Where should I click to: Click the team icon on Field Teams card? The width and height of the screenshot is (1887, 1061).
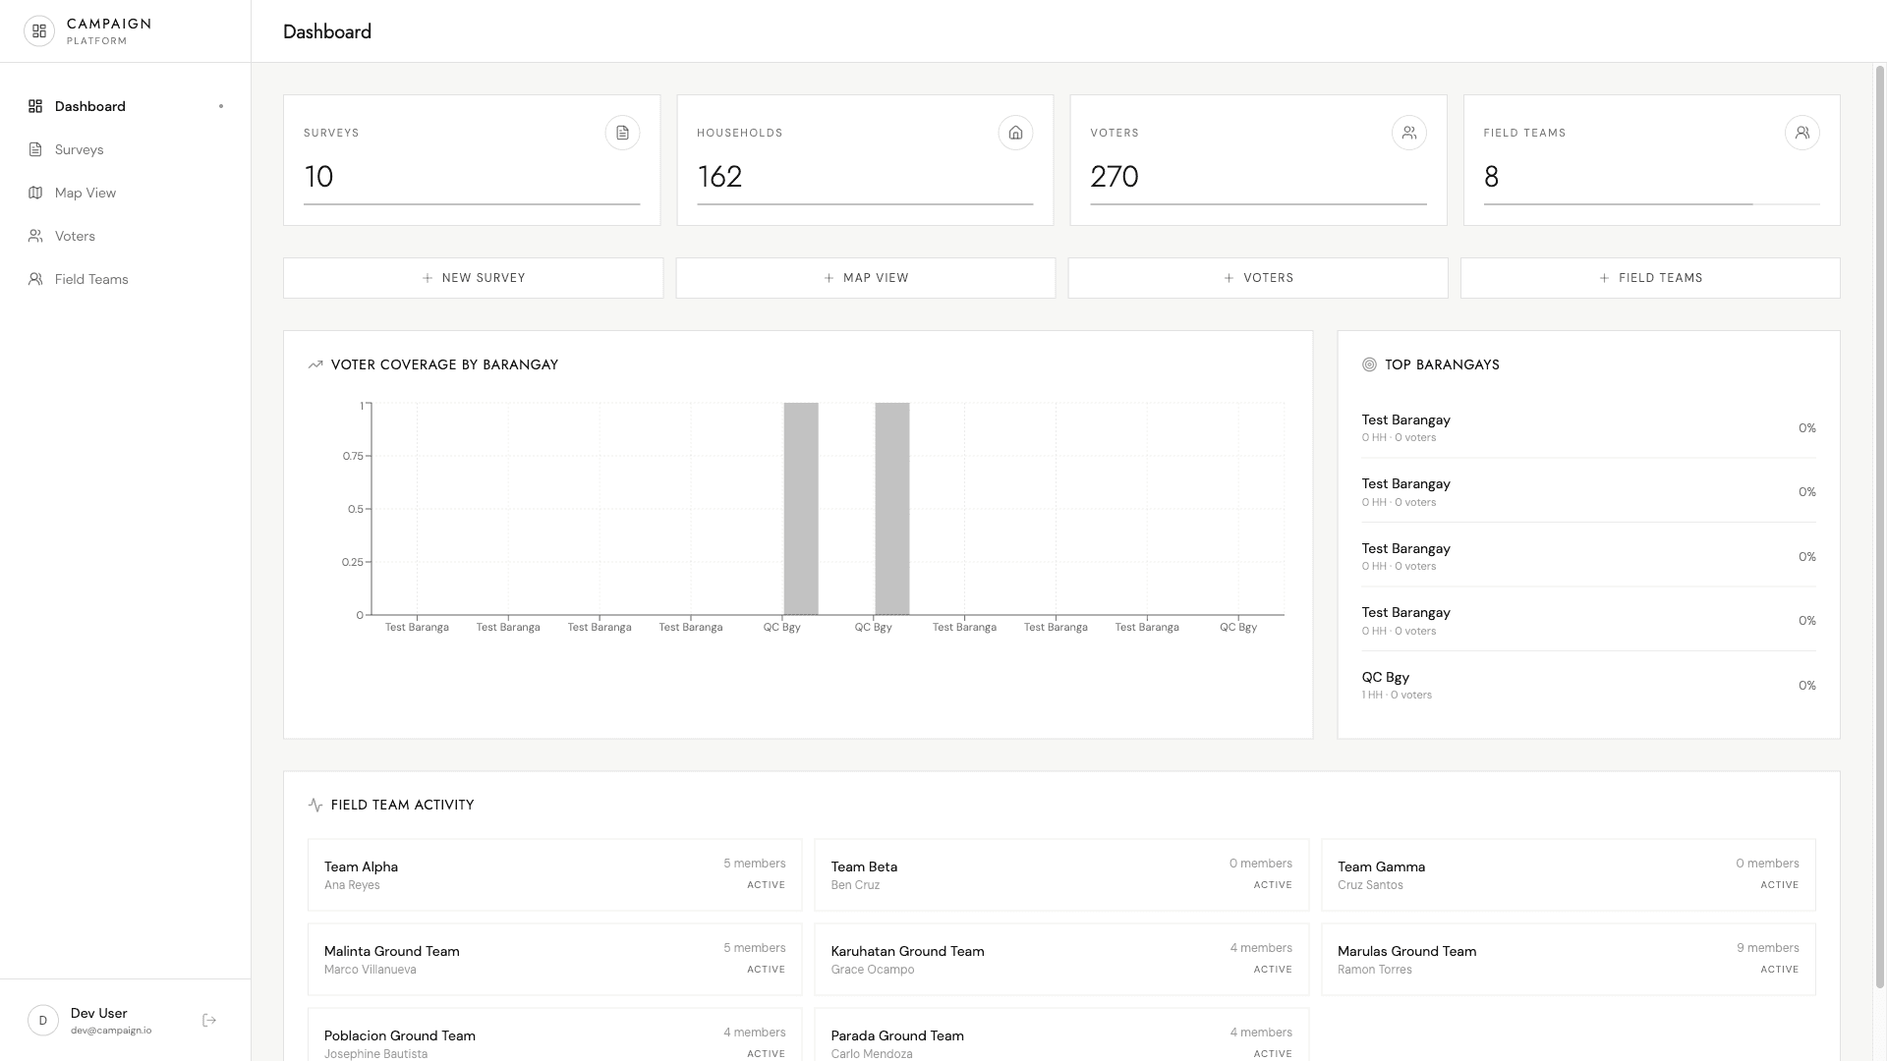click(1802, 133)
